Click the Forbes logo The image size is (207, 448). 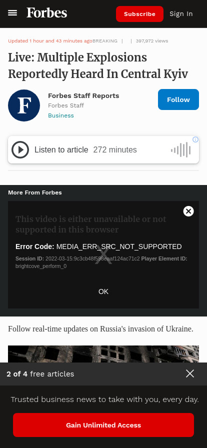[x=47, y=13]
